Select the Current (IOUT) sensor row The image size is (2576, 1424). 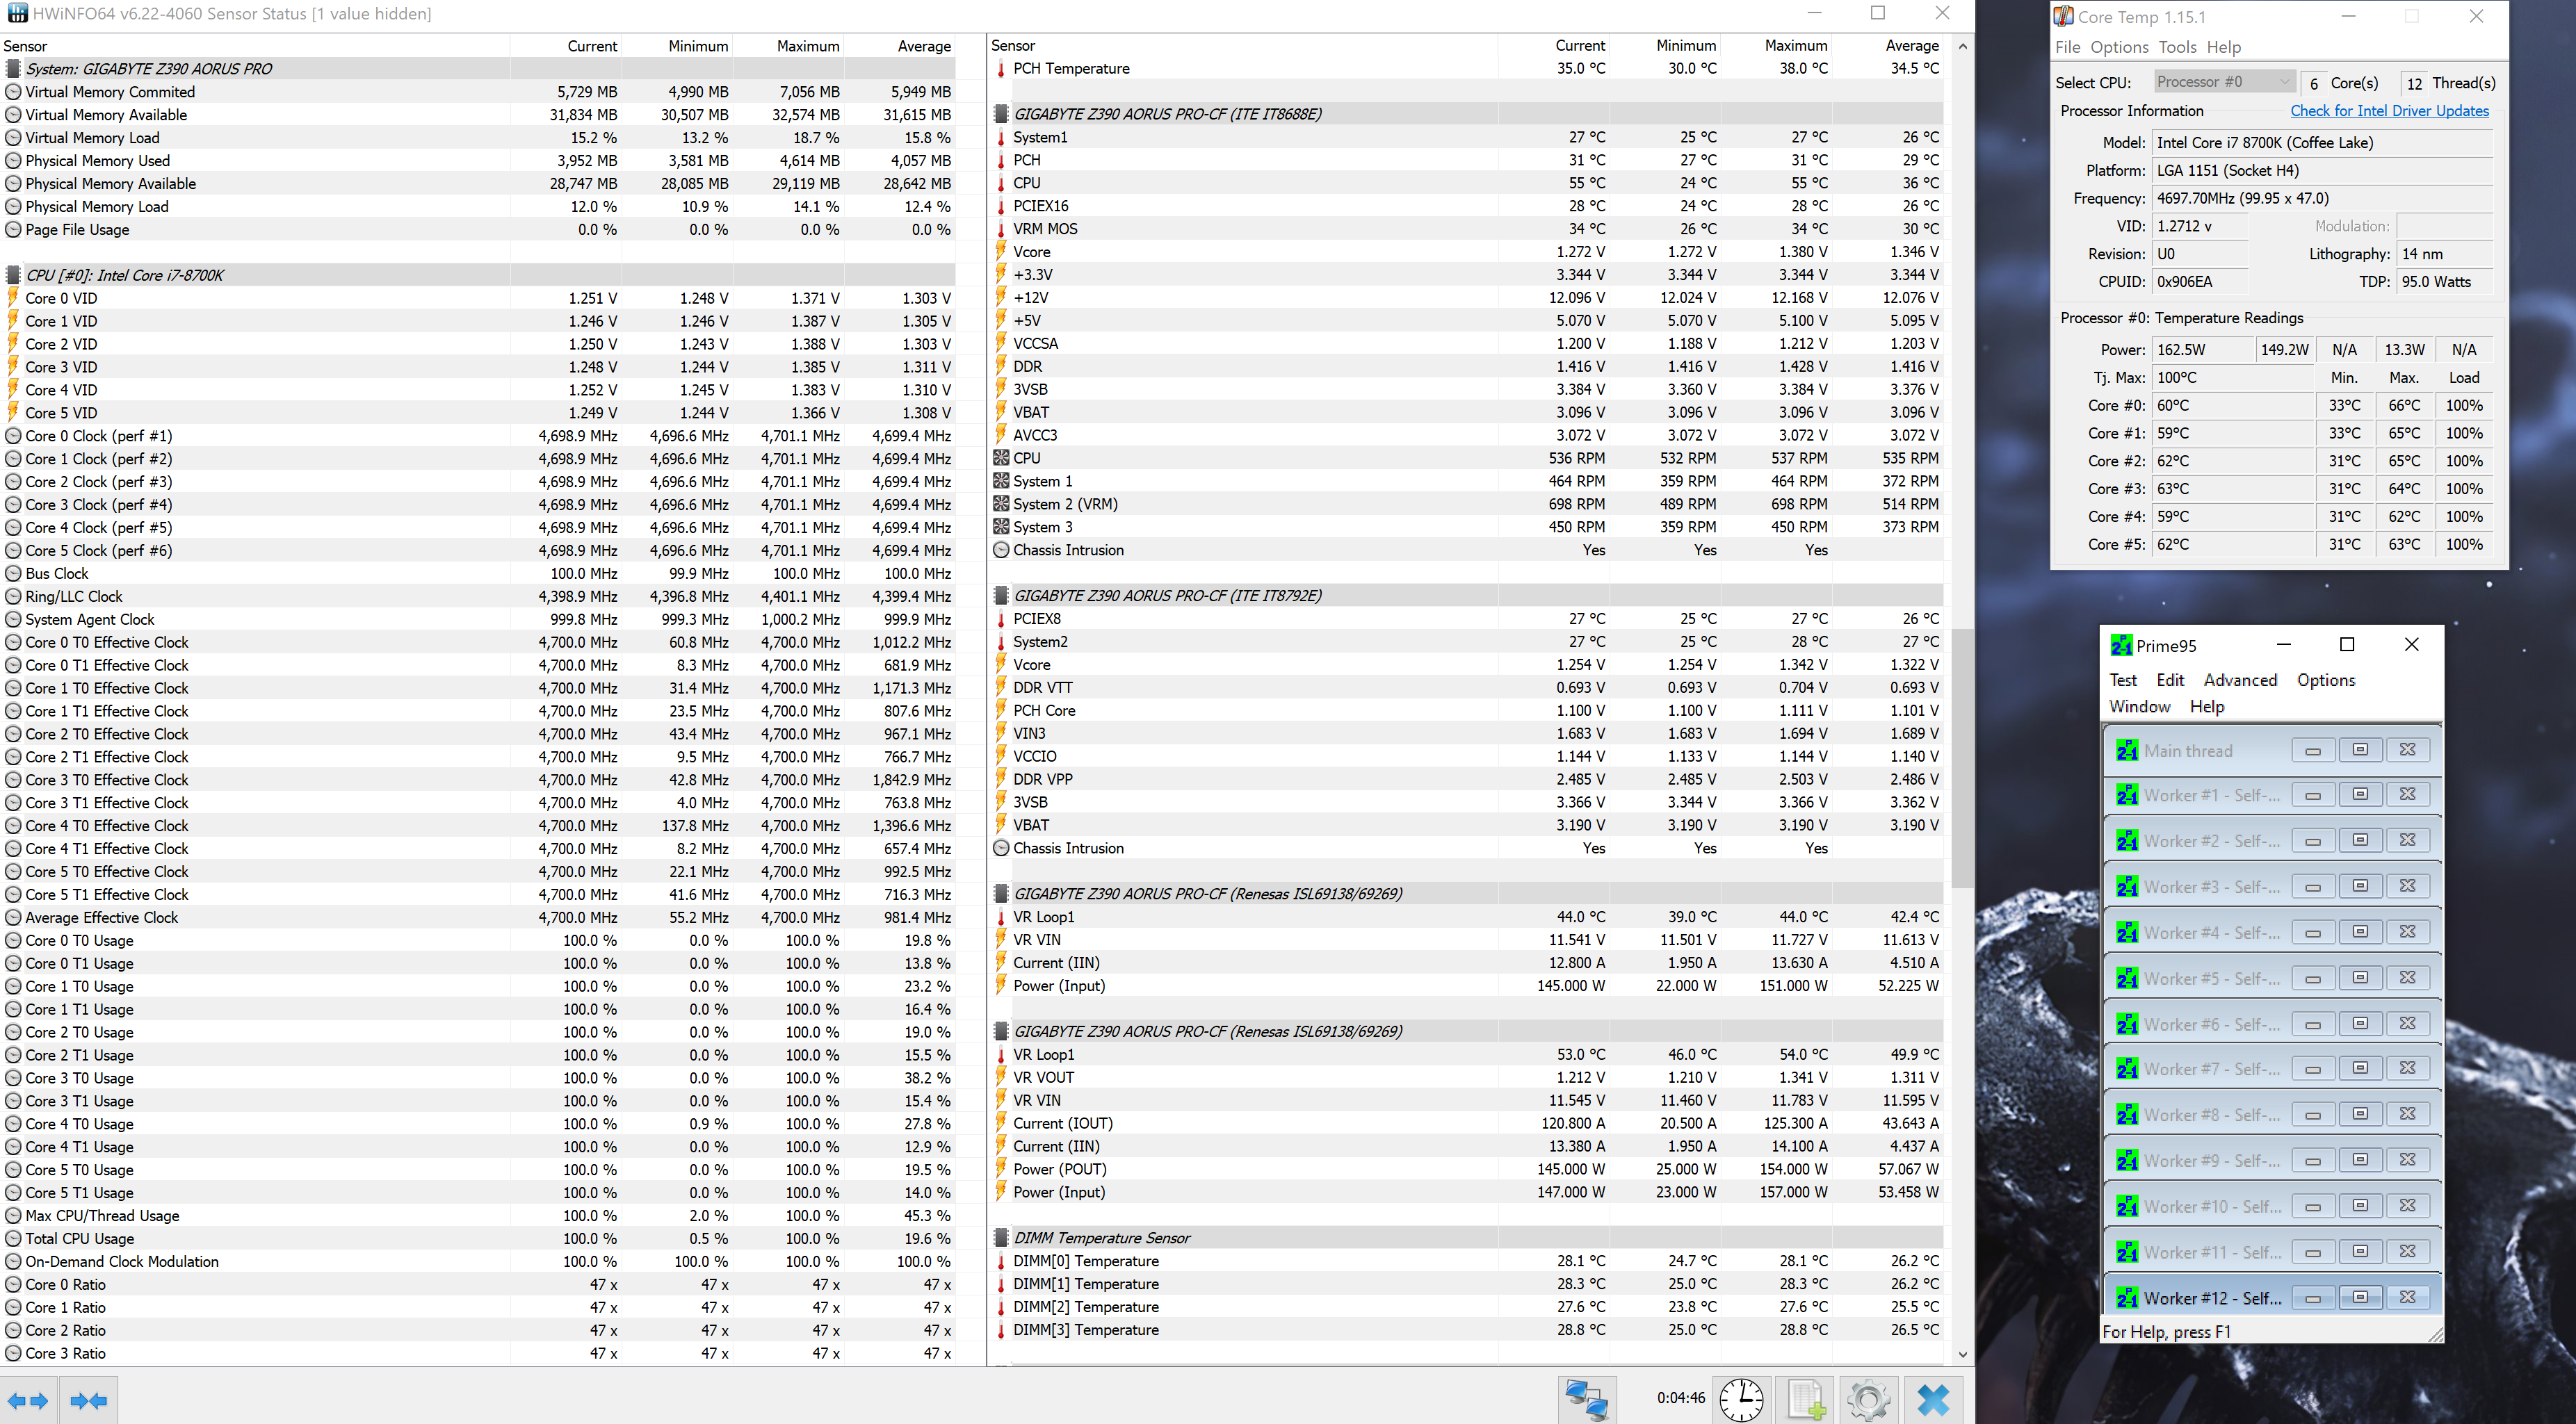[1467, 1123]
